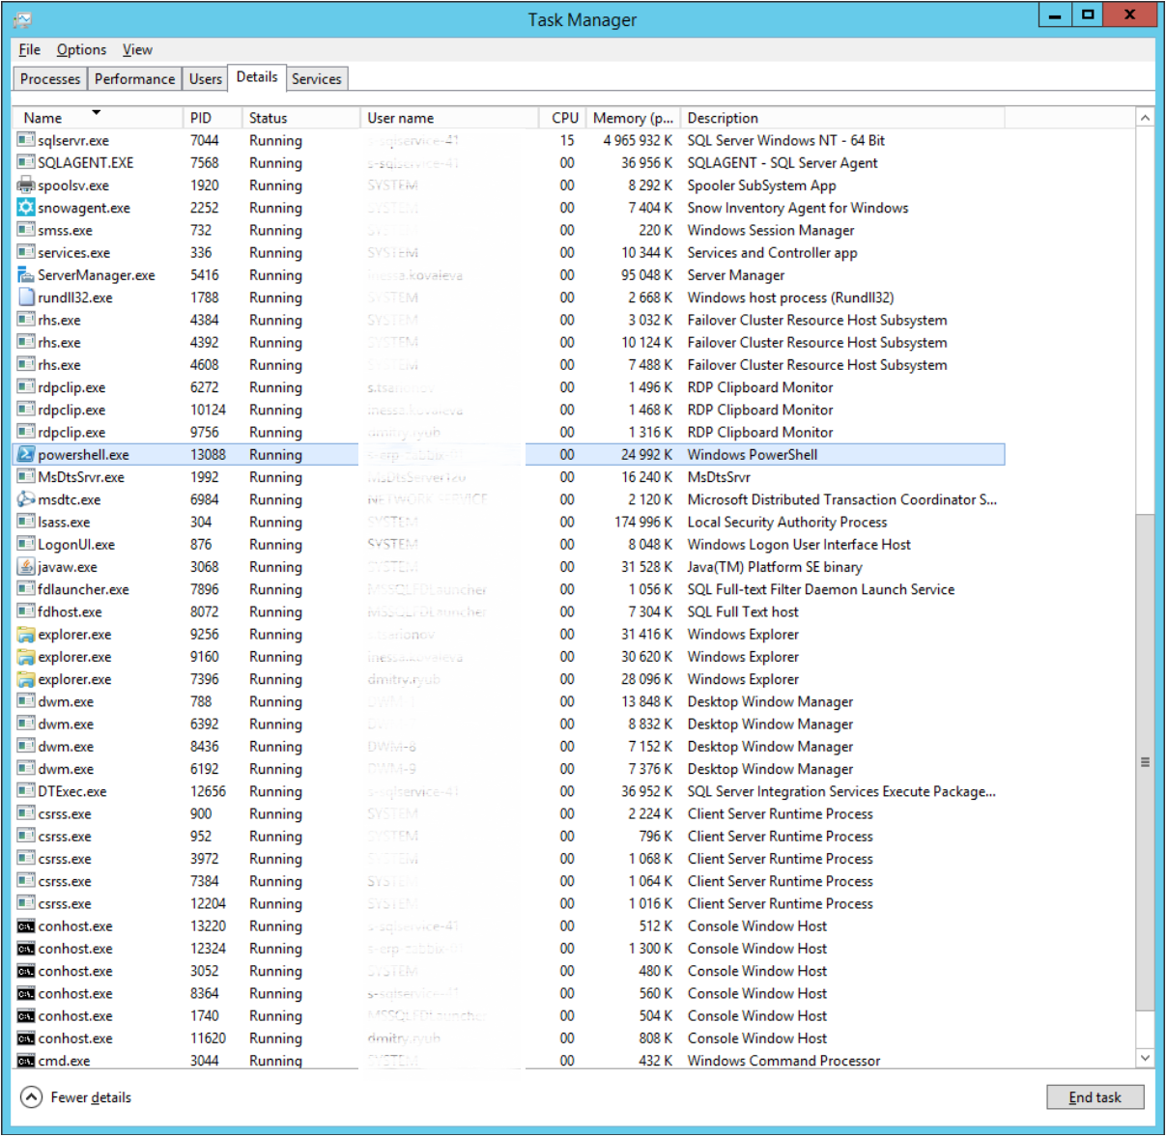The image size is (1167, 1137).
Task: Click the snowagent.exe gear icon
Action: (x=27, y=207)
